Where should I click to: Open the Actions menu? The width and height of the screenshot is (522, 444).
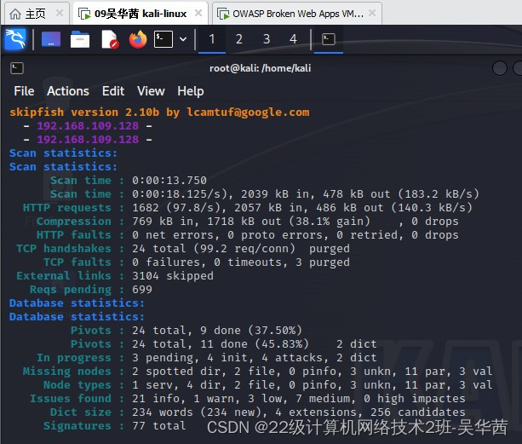(68, 91)
